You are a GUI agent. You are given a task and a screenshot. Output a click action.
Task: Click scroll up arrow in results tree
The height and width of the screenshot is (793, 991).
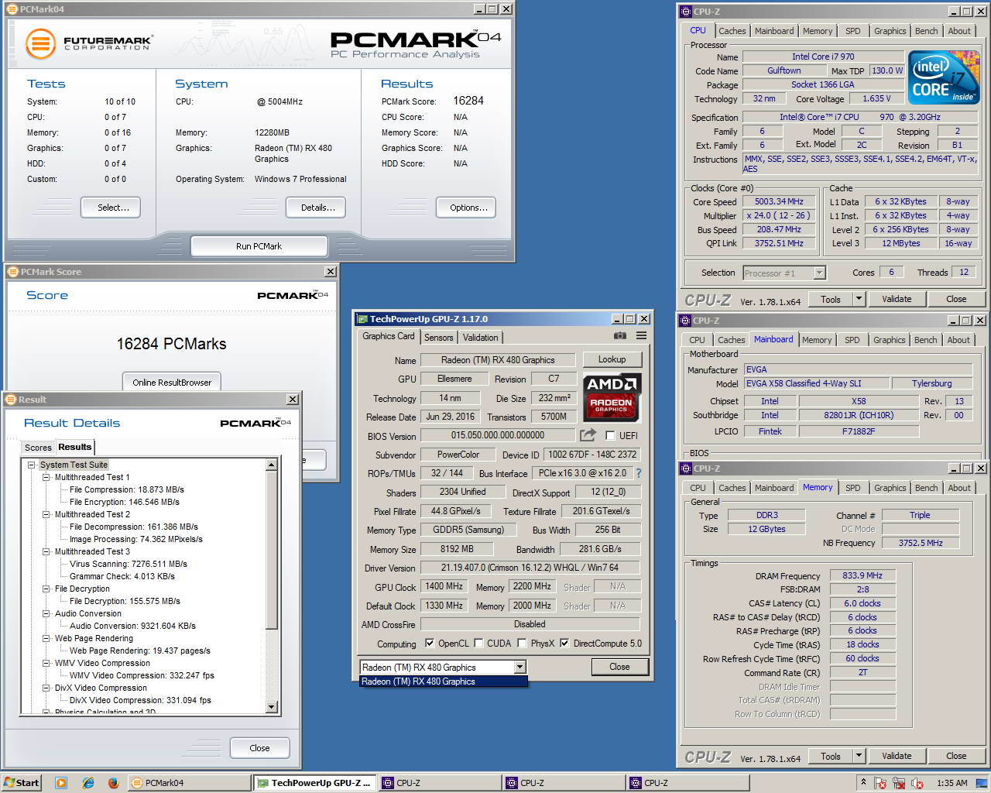272,465
